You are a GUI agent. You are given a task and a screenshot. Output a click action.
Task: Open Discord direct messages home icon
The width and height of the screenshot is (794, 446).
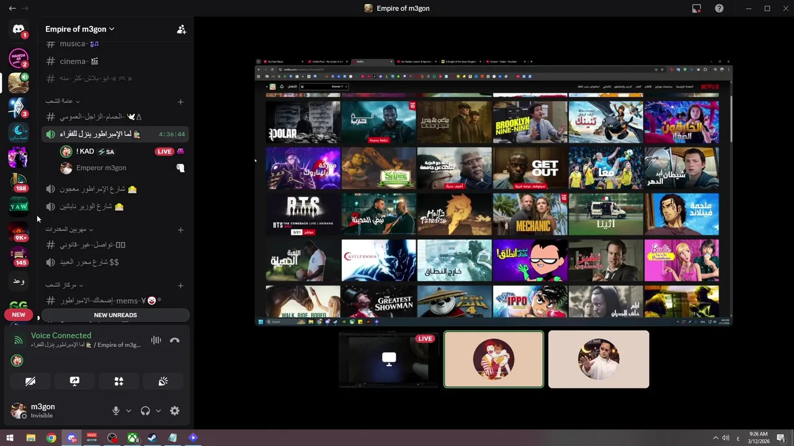19,30
